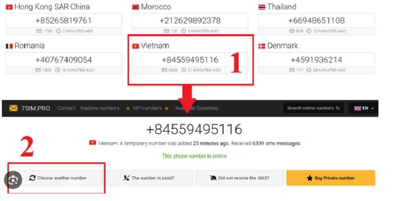
Task: Click the UK flag language icon
Action: [x=358, y=108]
